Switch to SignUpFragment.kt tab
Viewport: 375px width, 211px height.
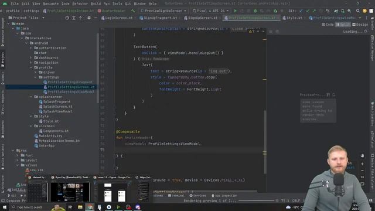[158, 18]
